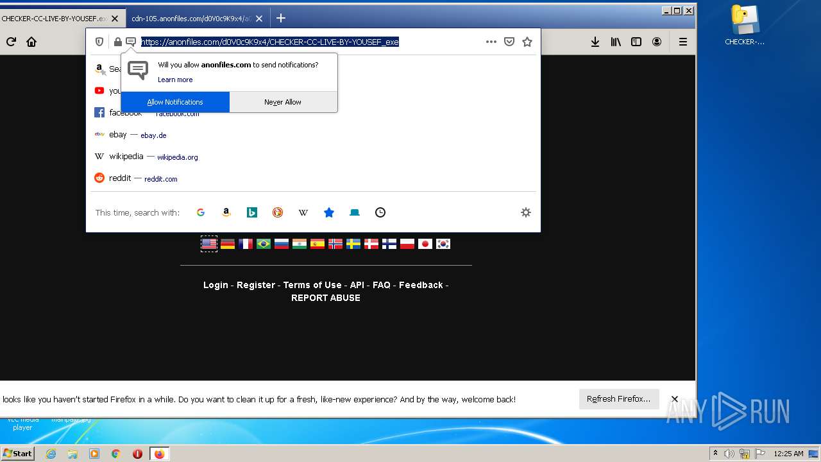Show site security padlock info
Viewport: 821px width, 462px height.
click(x=118, y=42)
